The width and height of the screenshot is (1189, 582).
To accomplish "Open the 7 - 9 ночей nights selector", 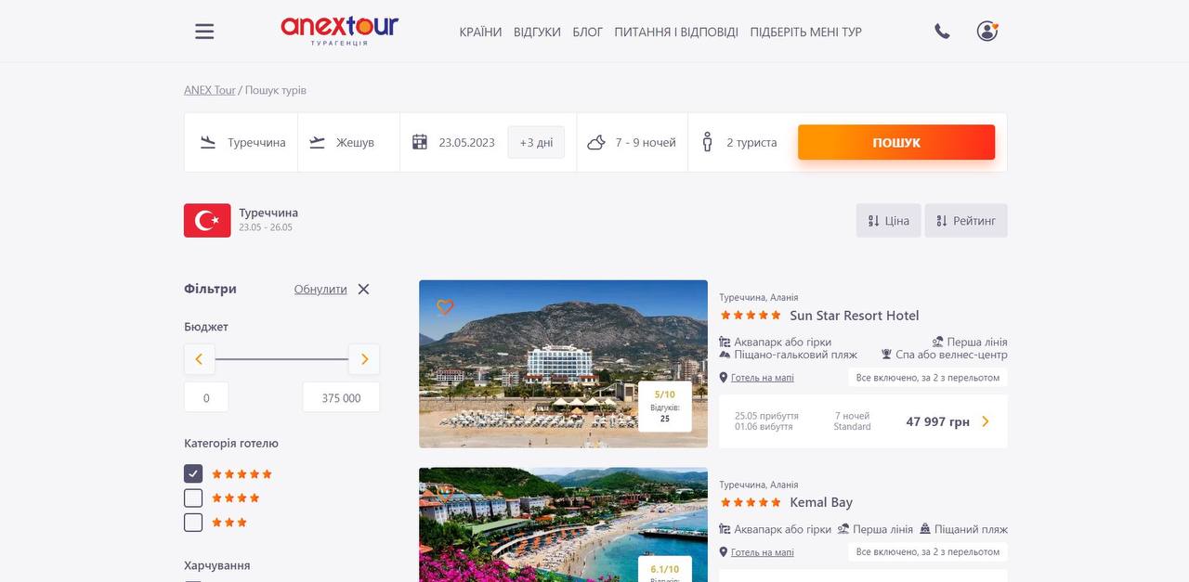I will click(x=633, y=142).
